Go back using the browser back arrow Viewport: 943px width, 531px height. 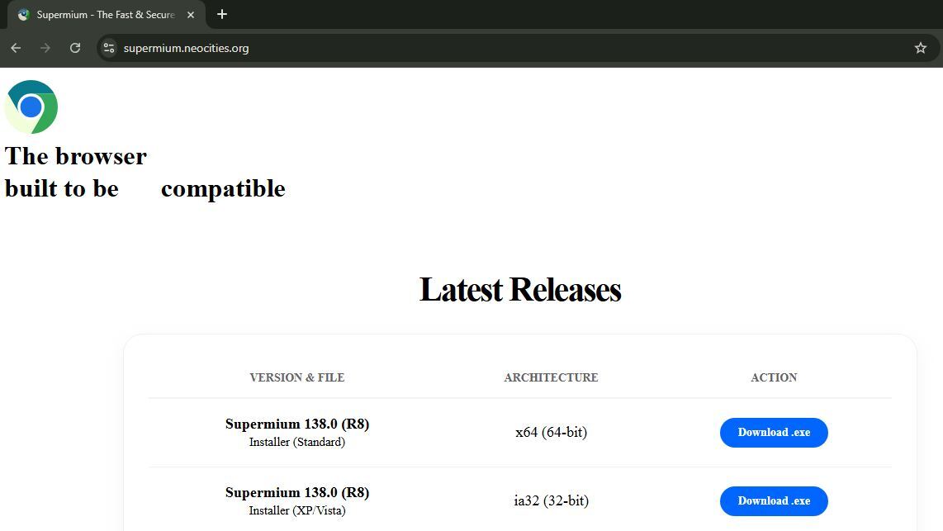point(16,48)
